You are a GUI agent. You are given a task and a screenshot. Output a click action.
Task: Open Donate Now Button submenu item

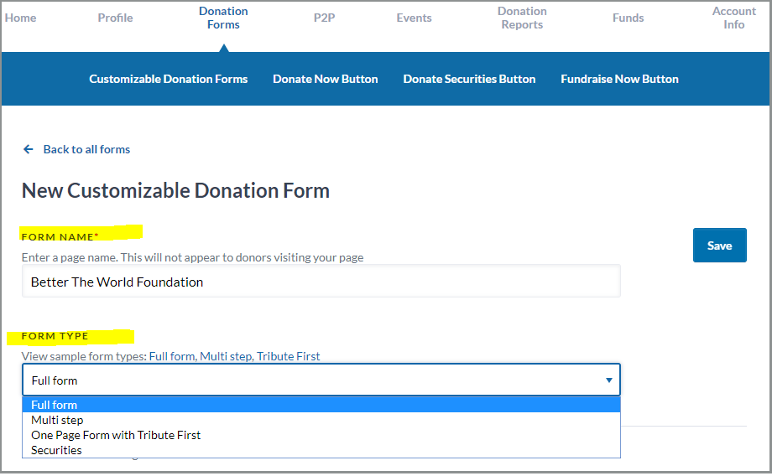[325, 79]
